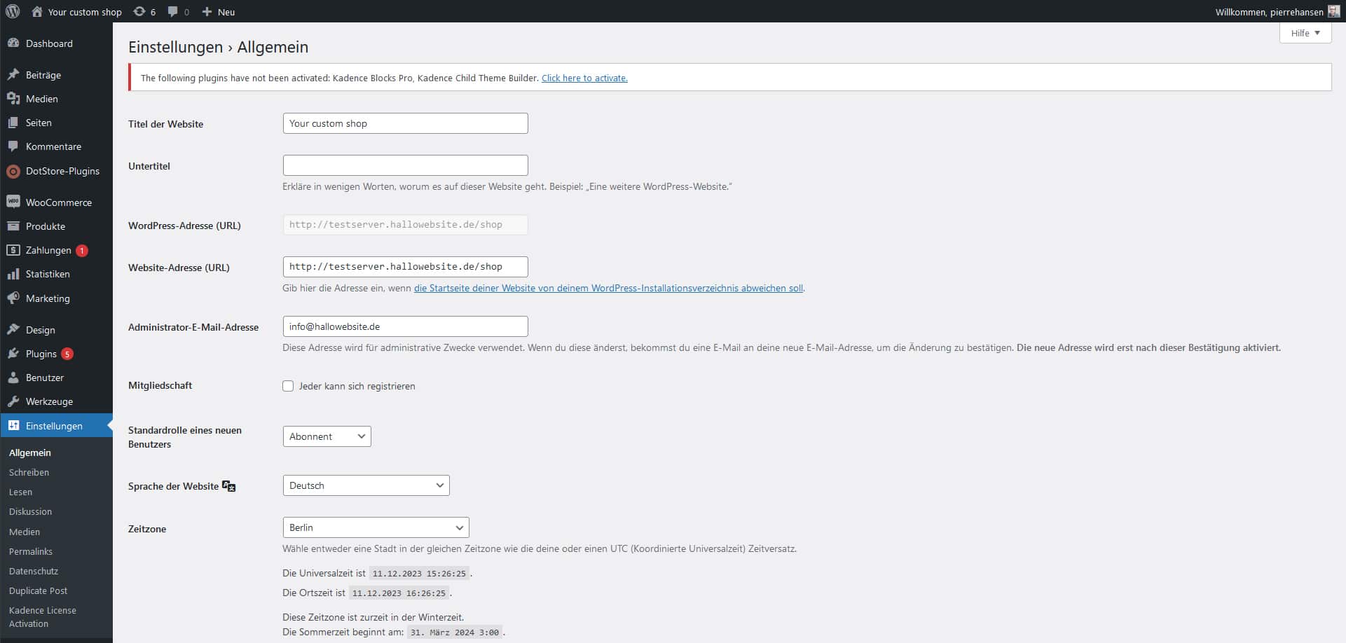Screen dimensions: 1346x643
Task: Open the Startseite documentation link
Action: [x=608, y=287]
